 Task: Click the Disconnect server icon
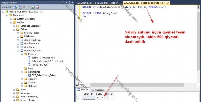coord(20,7)
